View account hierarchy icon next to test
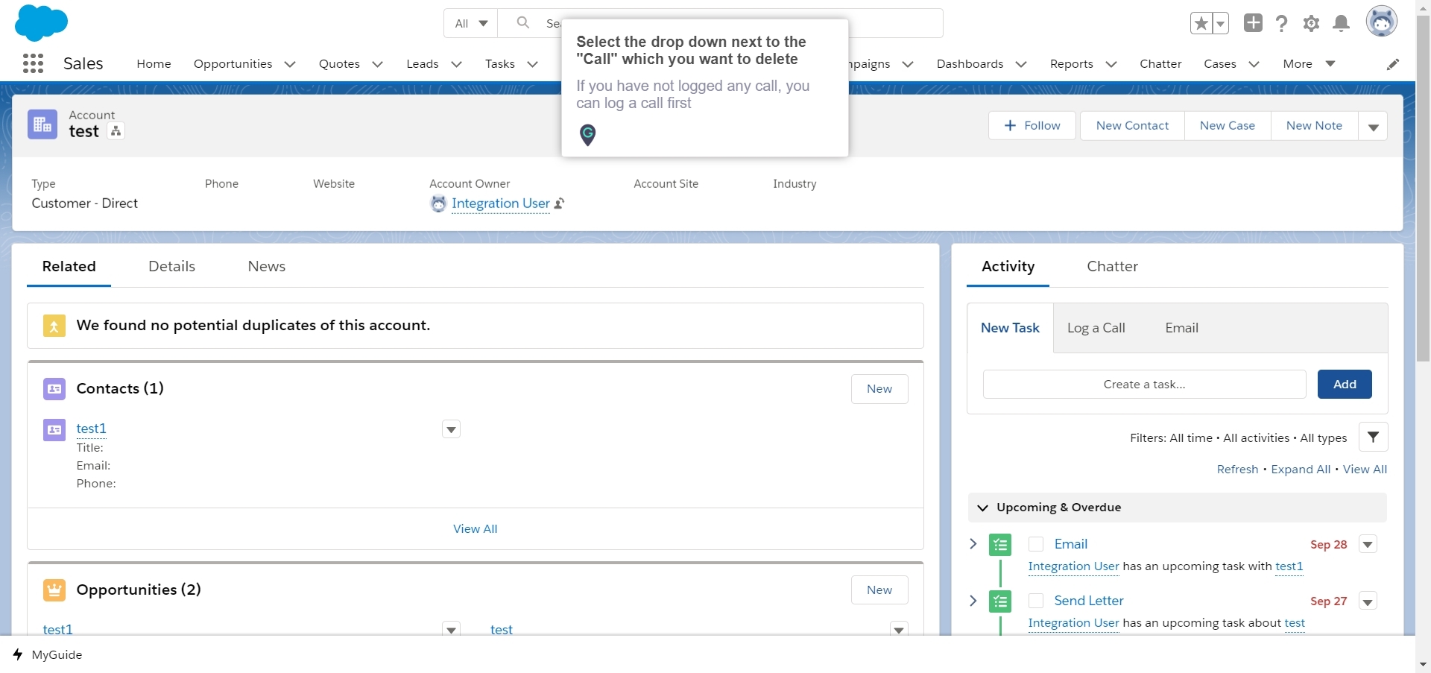Image resolution: width=1431 pixels, height=673 pixels. click(116, 131)
